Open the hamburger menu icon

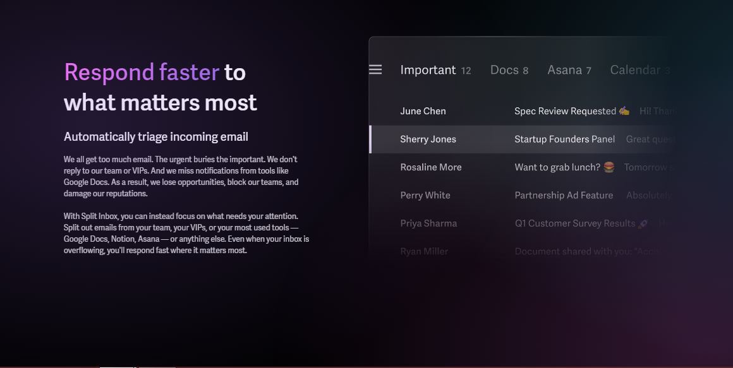pos(375,69)
